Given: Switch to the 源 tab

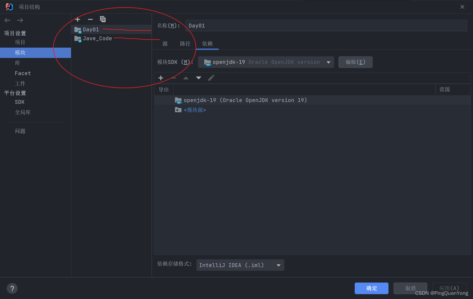Looking at the screenshot, I should (165, 44).
